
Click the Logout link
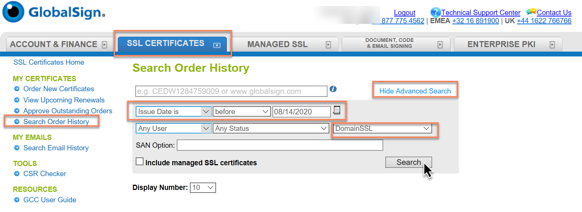tap(404, 12)
